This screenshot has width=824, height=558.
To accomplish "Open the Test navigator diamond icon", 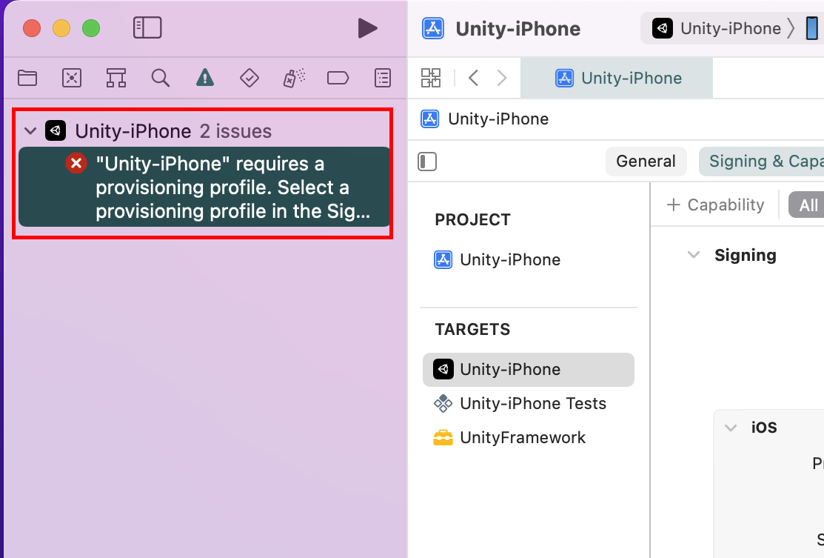I will [x=249, y=79].
